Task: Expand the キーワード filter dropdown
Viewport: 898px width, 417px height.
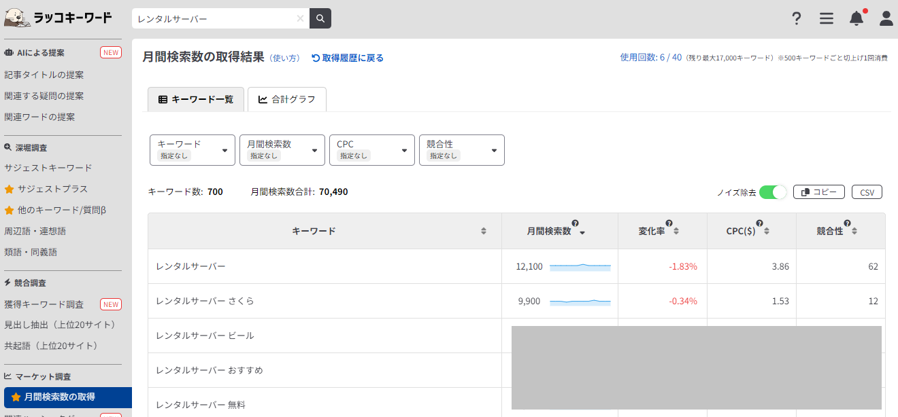Action: pos(193,150)
